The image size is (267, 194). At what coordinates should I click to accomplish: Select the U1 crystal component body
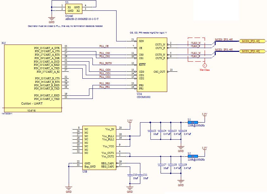pyautogui.click(x=74, y=9)
